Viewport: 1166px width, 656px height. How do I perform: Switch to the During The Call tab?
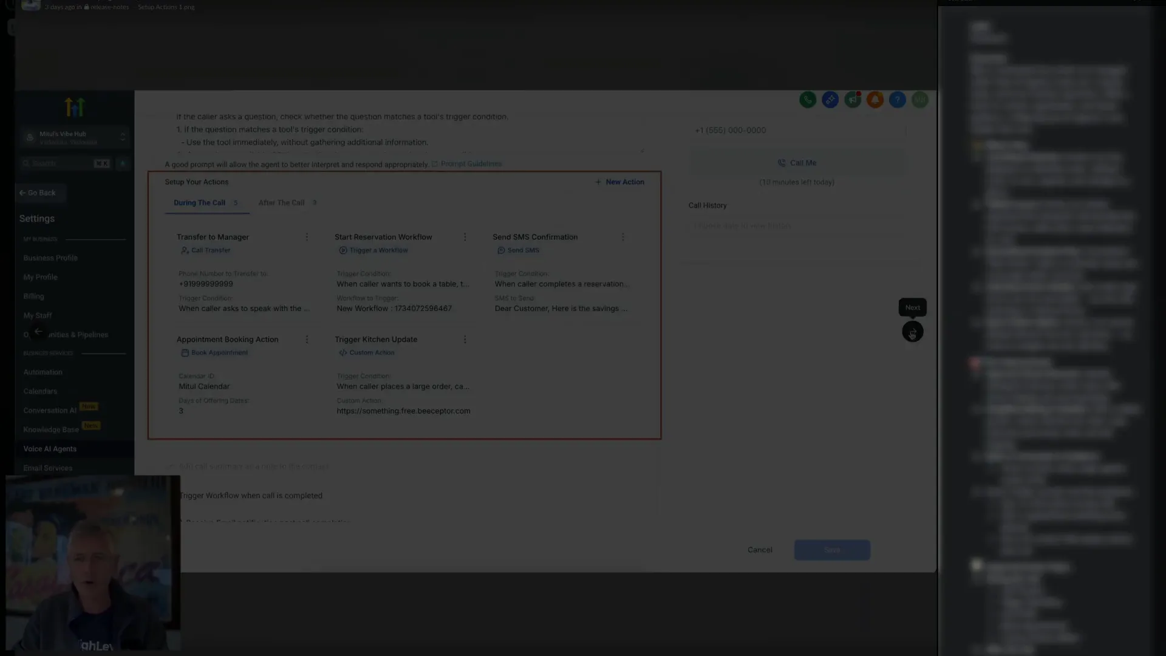[206, 203]
